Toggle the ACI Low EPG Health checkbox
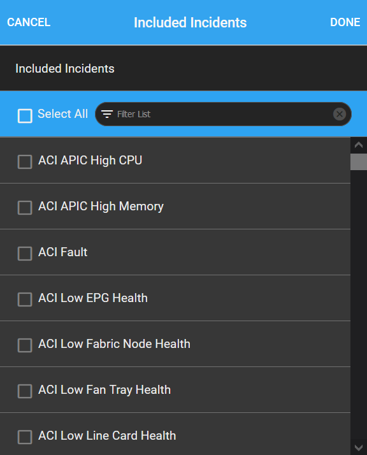 (25, 299)
